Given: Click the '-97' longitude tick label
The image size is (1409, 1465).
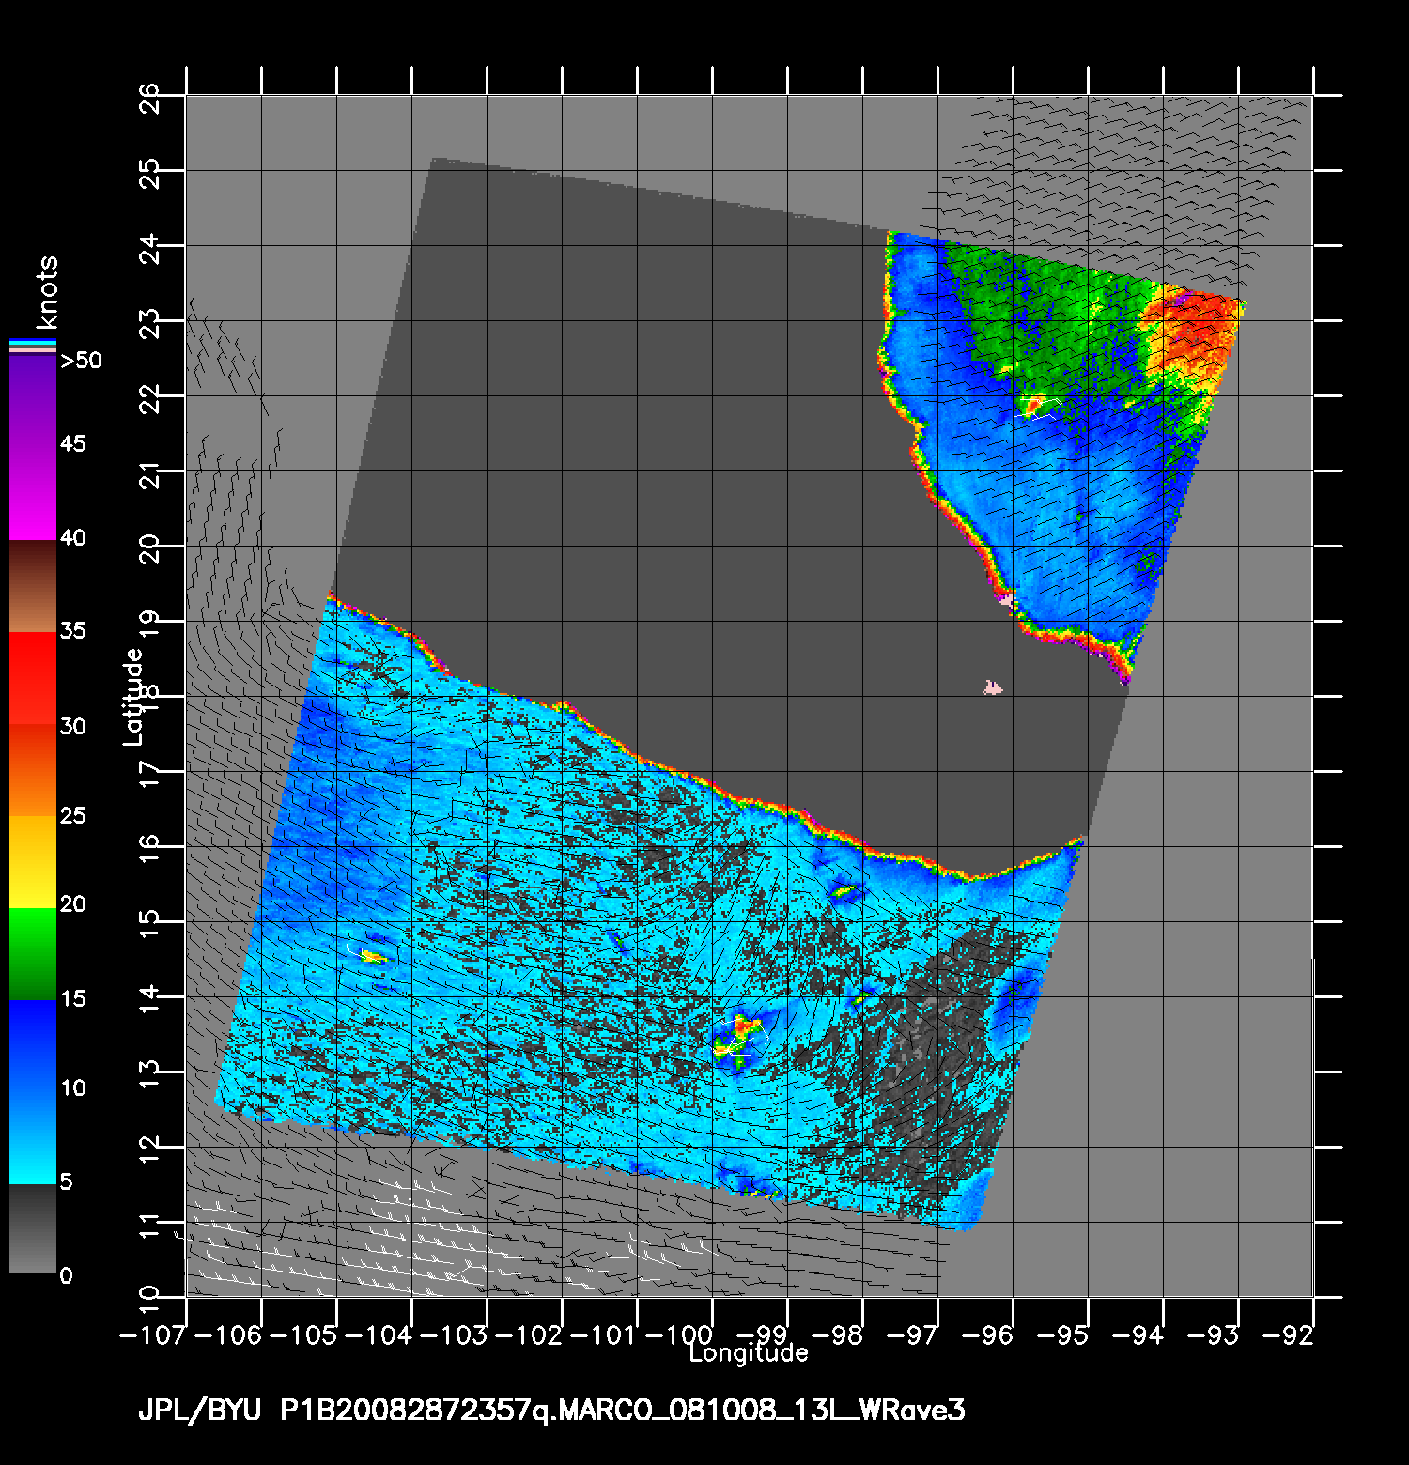Looking at the screenshot, I should pyautogui.click(x=912, y=1334).
